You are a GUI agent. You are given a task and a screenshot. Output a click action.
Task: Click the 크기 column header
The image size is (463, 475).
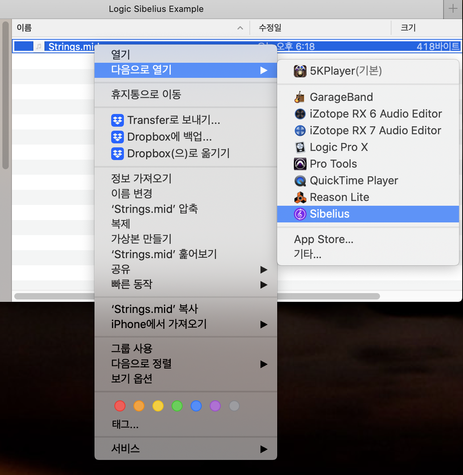[426, 28]
